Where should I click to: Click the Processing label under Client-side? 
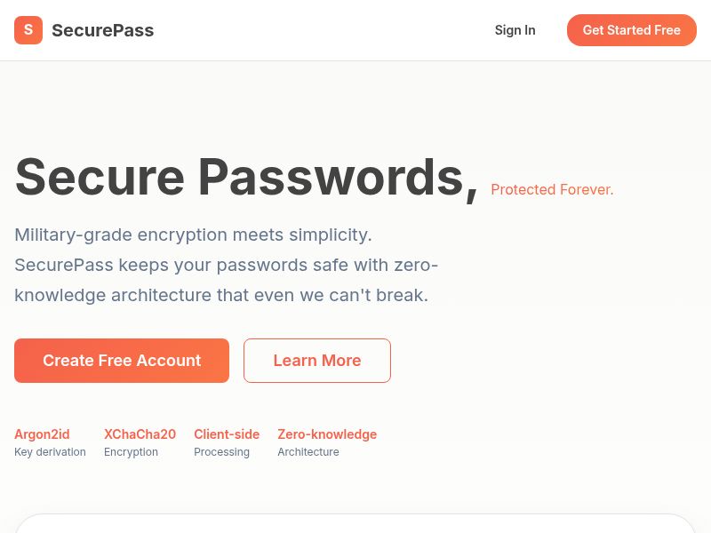221,452
